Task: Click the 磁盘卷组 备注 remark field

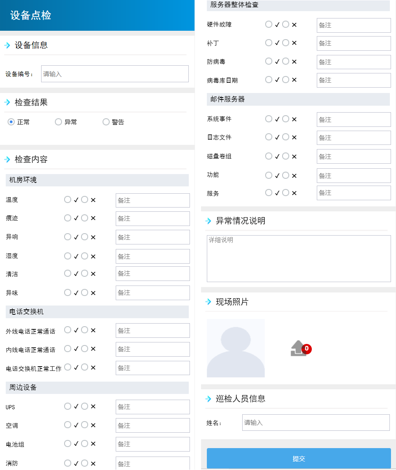Action: (354, 156)
